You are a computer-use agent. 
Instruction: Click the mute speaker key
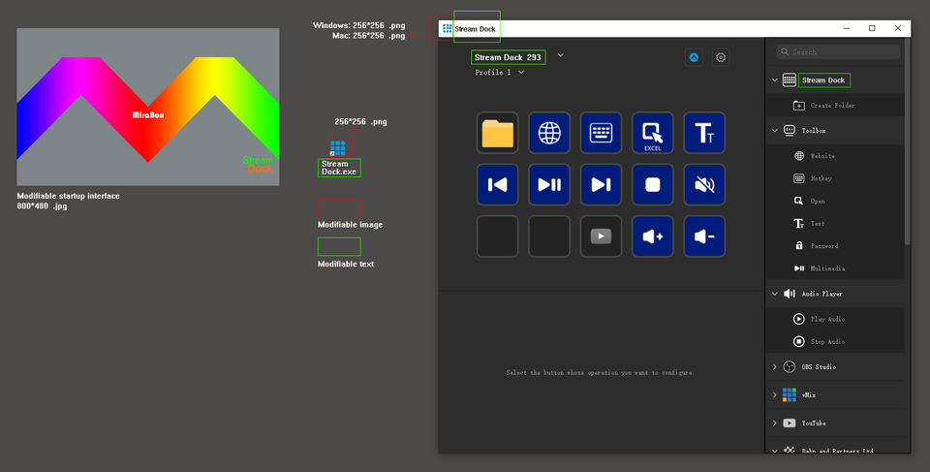tap(704, 184)
